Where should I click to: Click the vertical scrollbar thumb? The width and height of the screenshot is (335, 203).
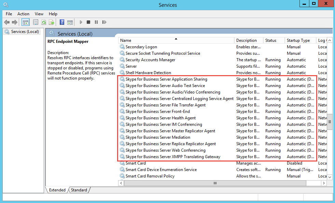click(x=330, y=122)
